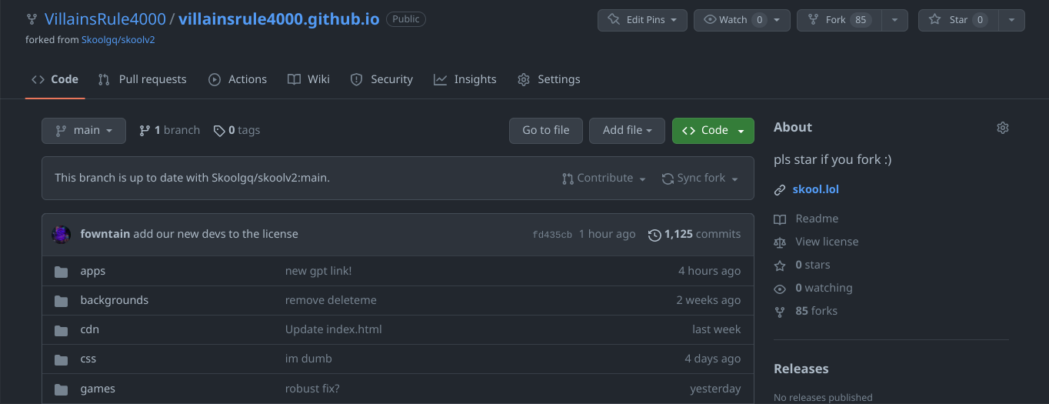Click the Go to file button
The width and height of the screenshot is (1049, 404).
546,131
